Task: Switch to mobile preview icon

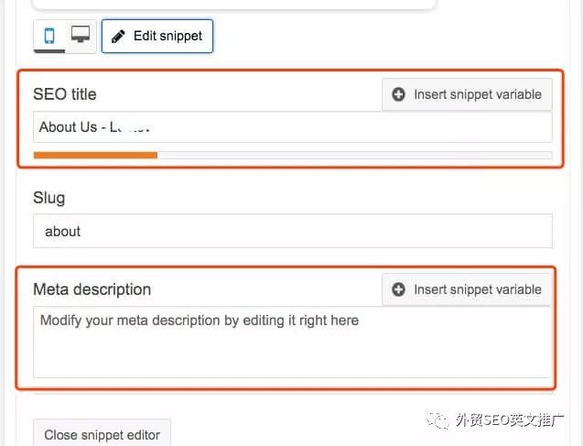Action: (49, 36)
